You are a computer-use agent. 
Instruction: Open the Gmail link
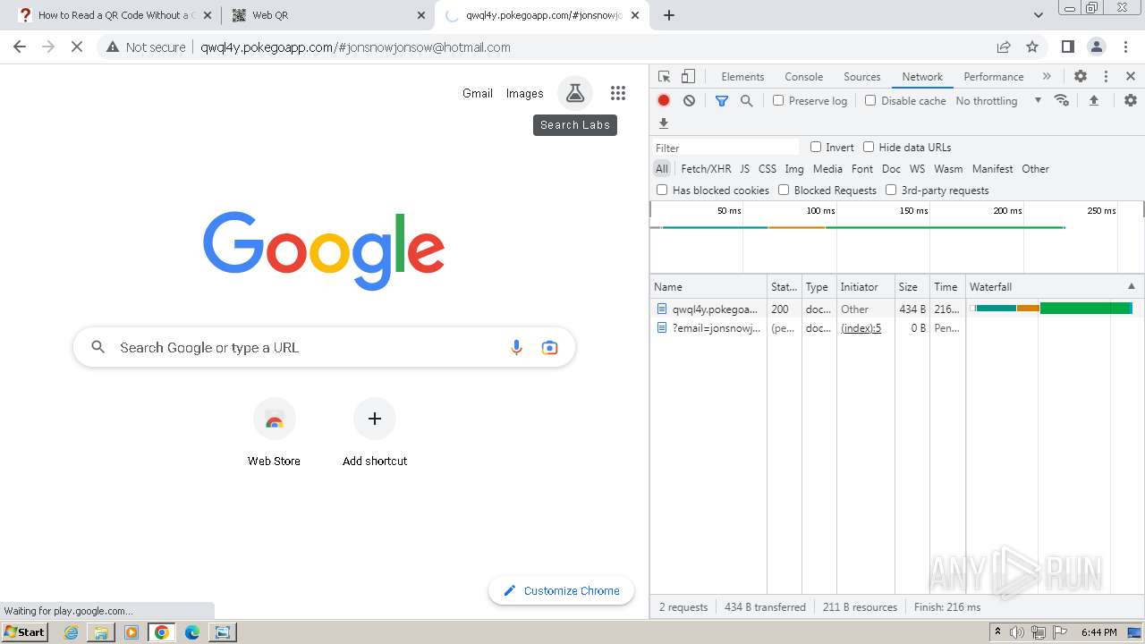pos(478,93)
